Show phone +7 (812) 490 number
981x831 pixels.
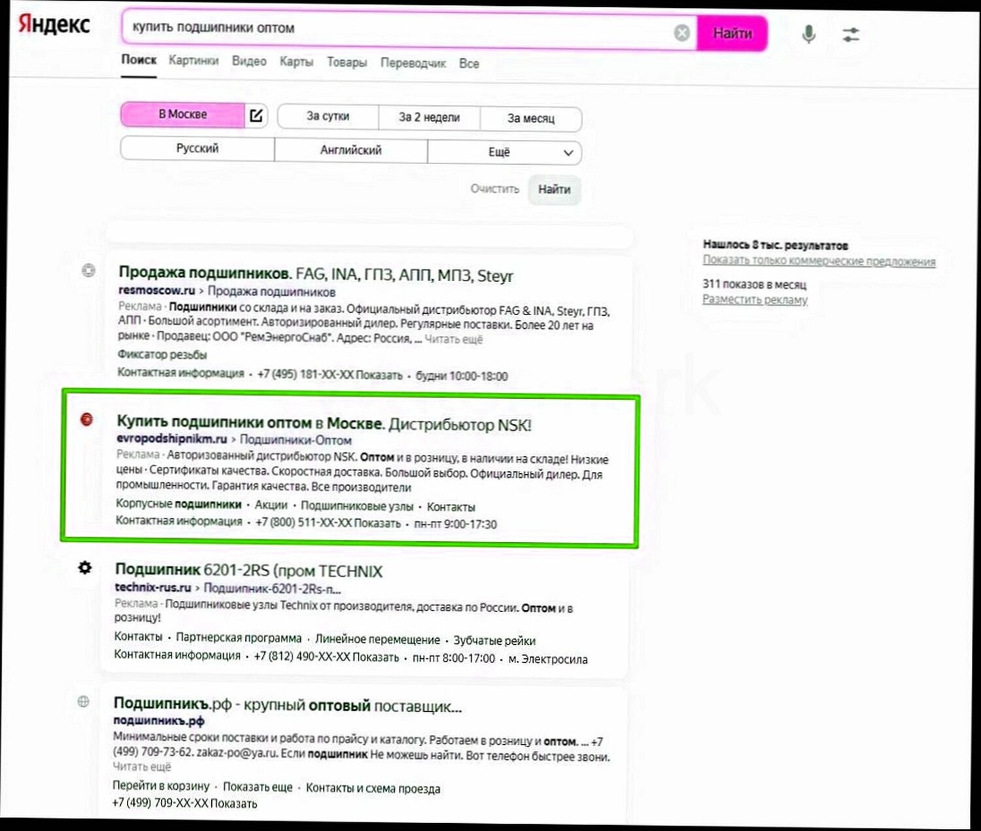click(x=326, y=656)
